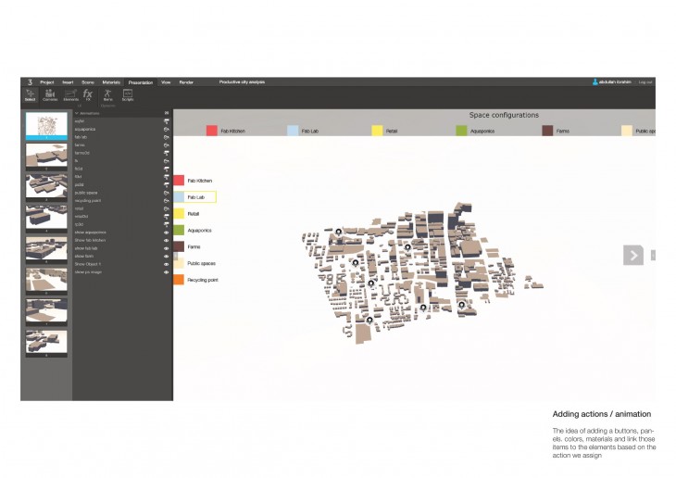Toggle eye icon for show aquaponics
The image size is (676, 478).
pyautogui.click(x=167, y=233)
